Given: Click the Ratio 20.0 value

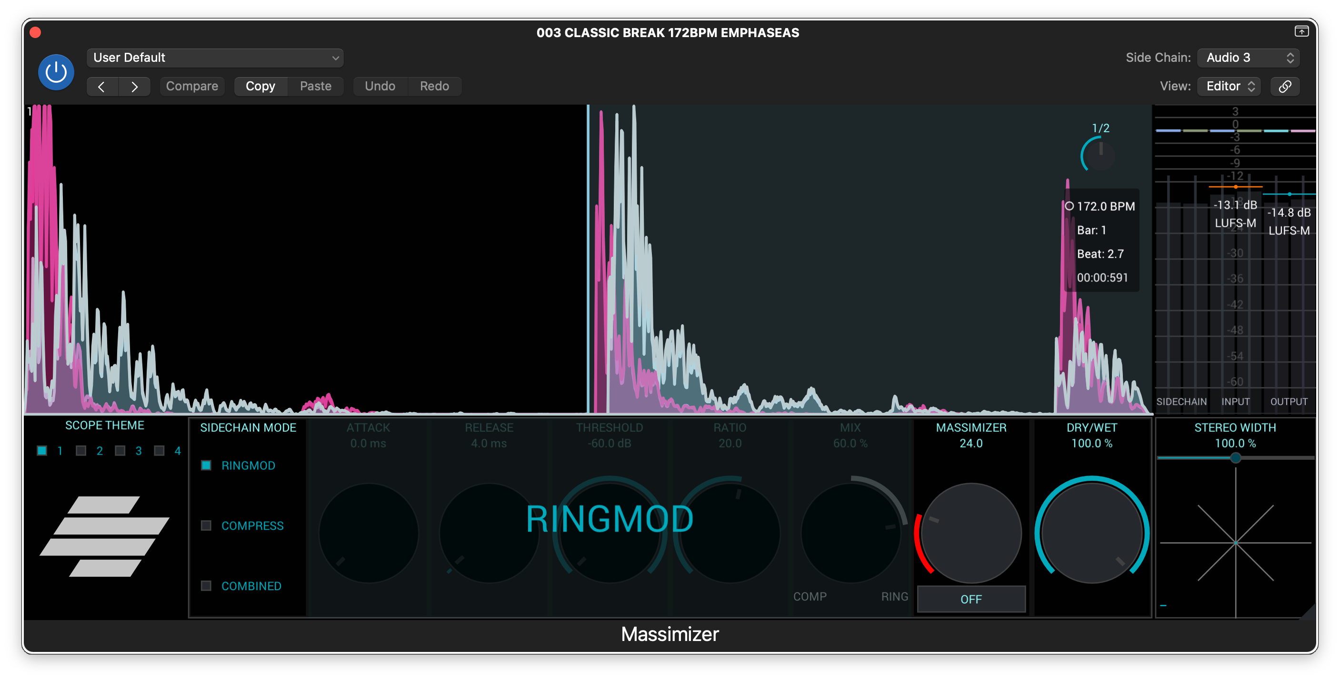Looking at the screenshot, I should coord(730,444).
